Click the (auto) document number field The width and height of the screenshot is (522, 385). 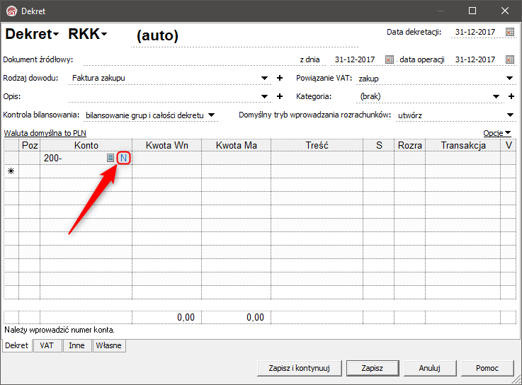tap(244, 35)
